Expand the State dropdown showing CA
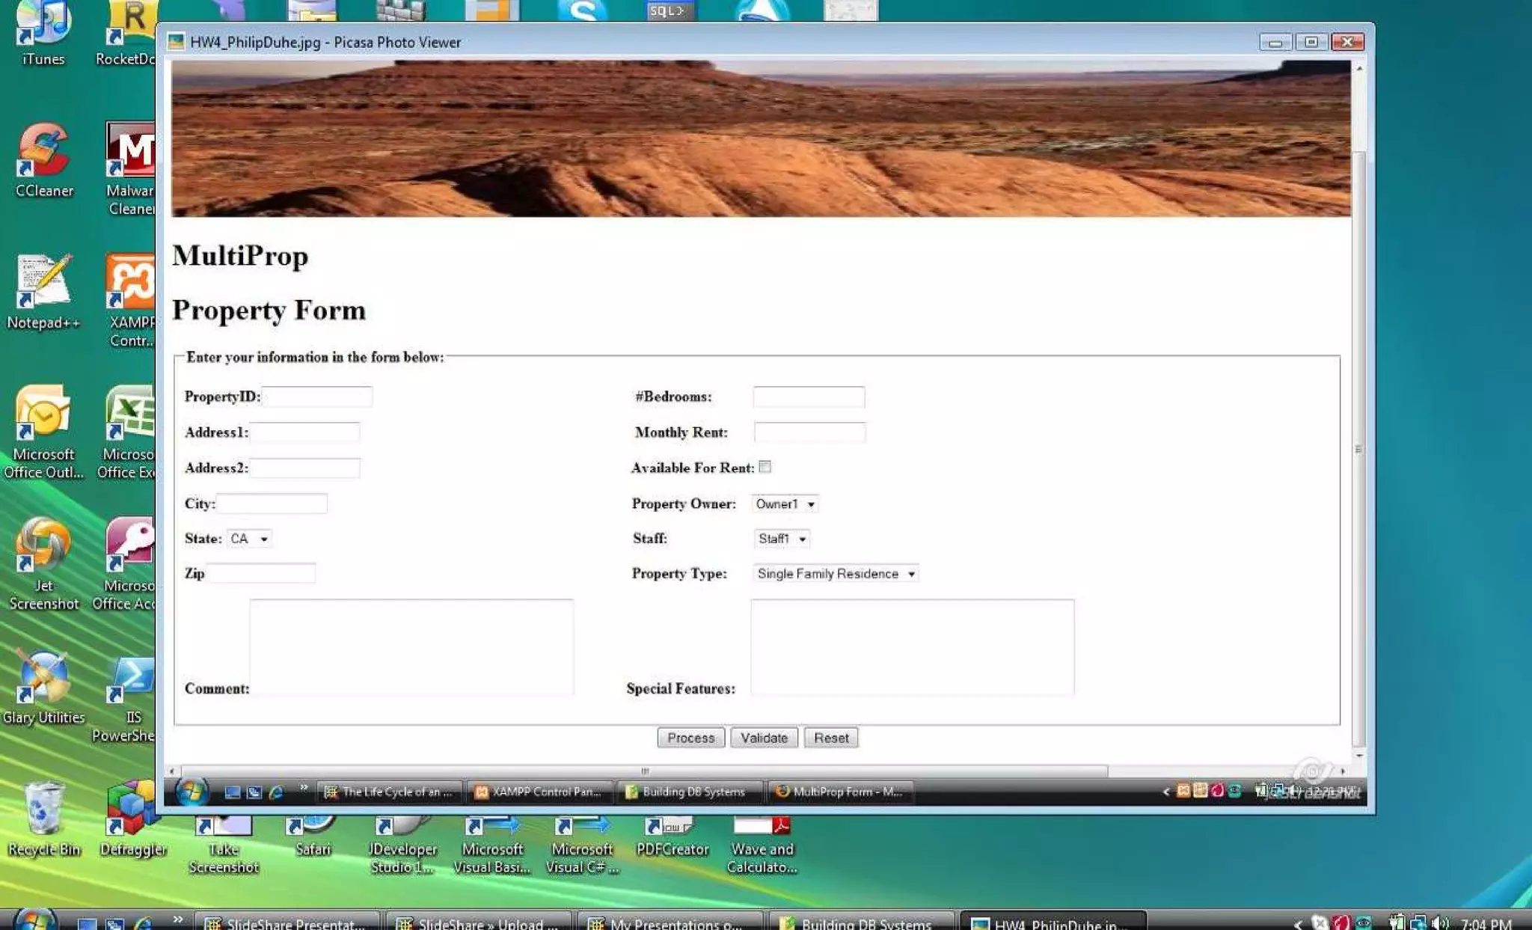 tap(249, 539)
